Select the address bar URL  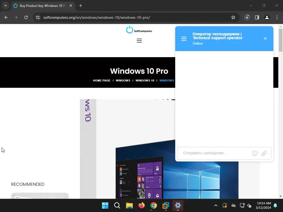tap(96, 17)
